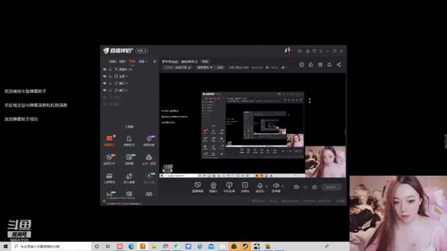Switch to the 场景4 scene tab
Screen dimensions: 447x251
(x=113, y=61)
